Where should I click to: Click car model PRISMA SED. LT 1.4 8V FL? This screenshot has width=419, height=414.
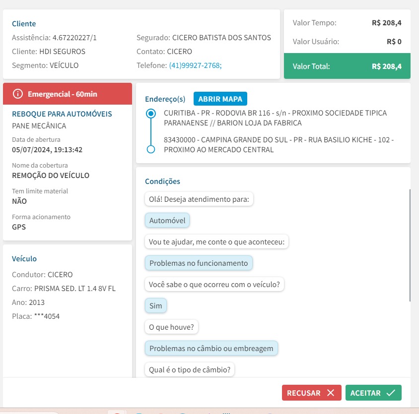point(75,289)
